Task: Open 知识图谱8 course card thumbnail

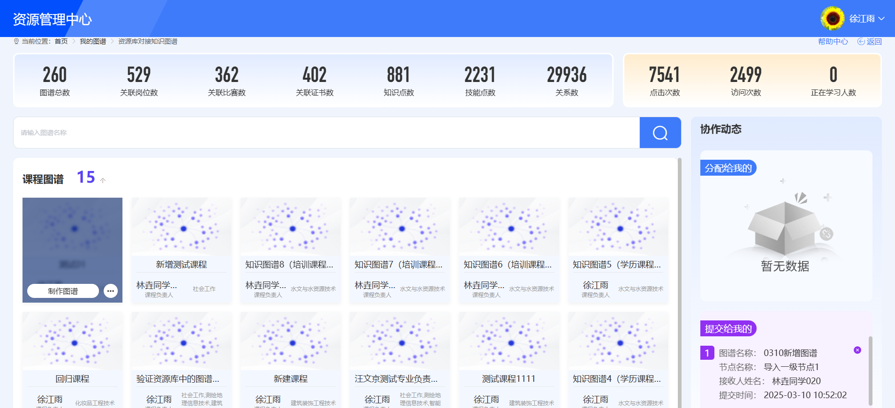Action: 290,227
